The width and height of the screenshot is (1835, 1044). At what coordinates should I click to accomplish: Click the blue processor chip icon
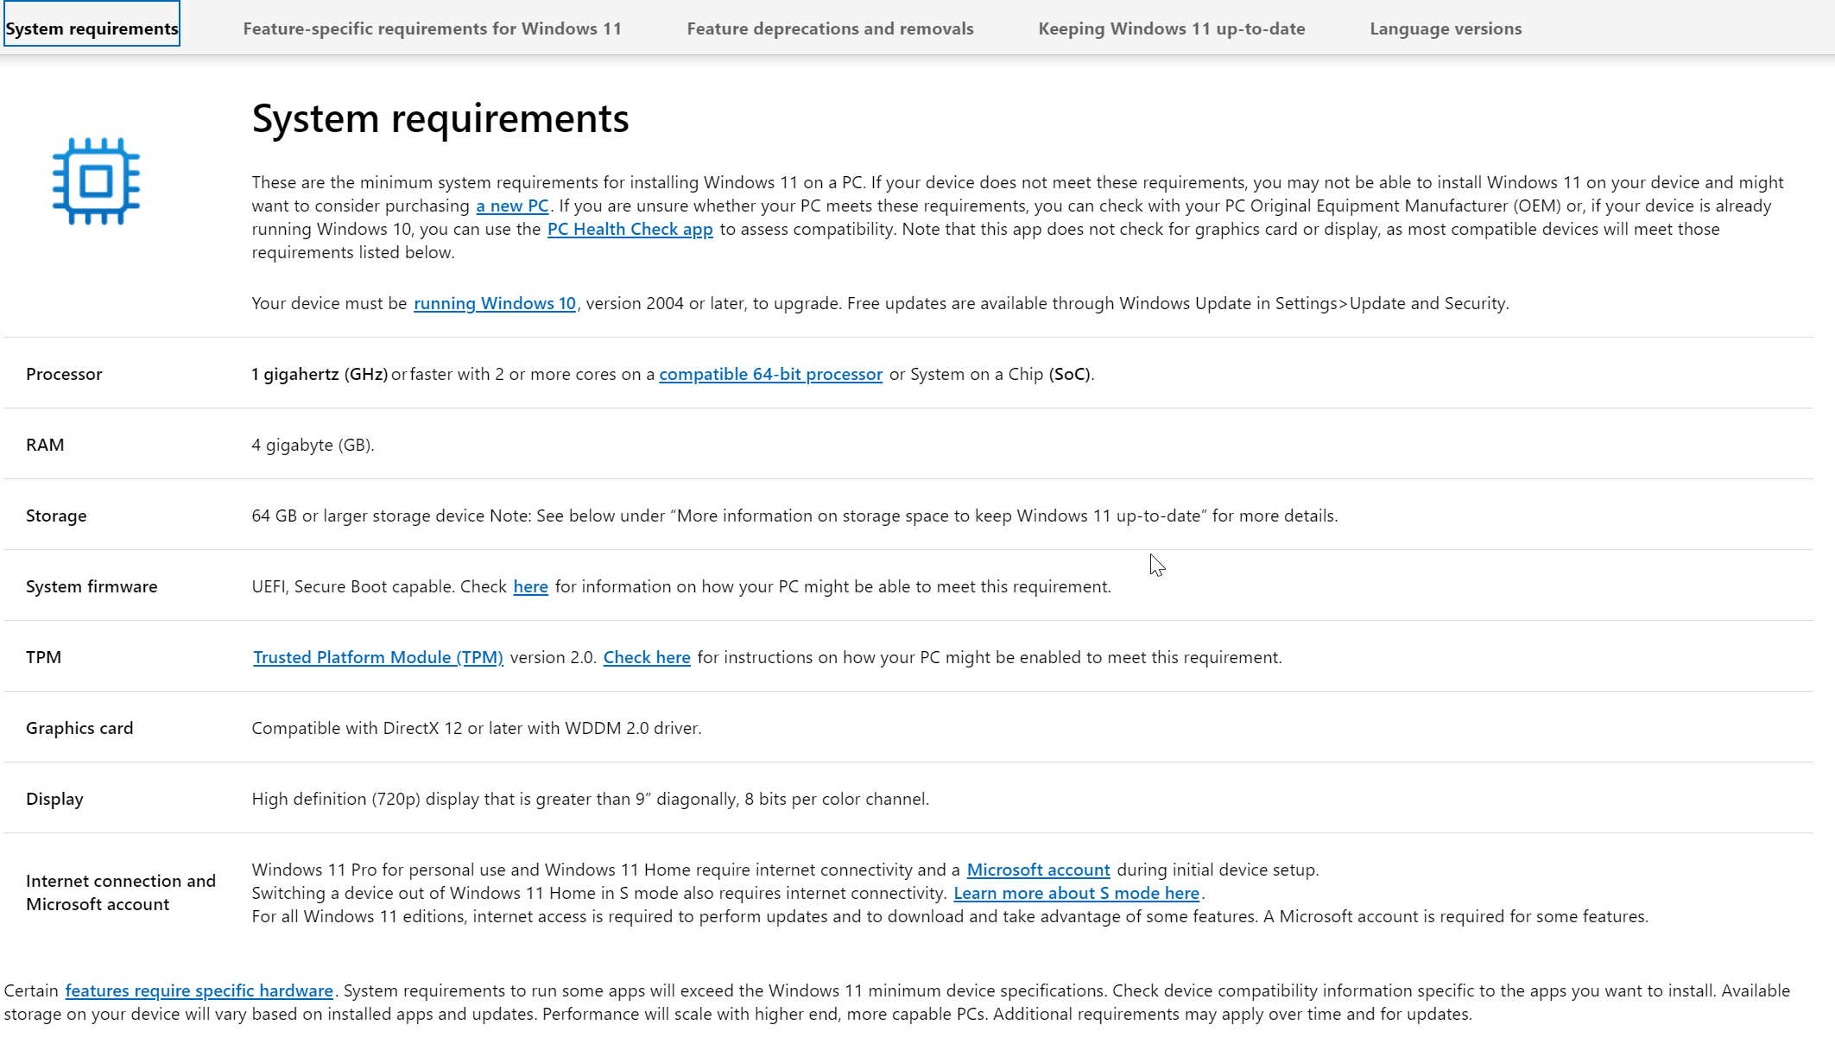point(96,181)
